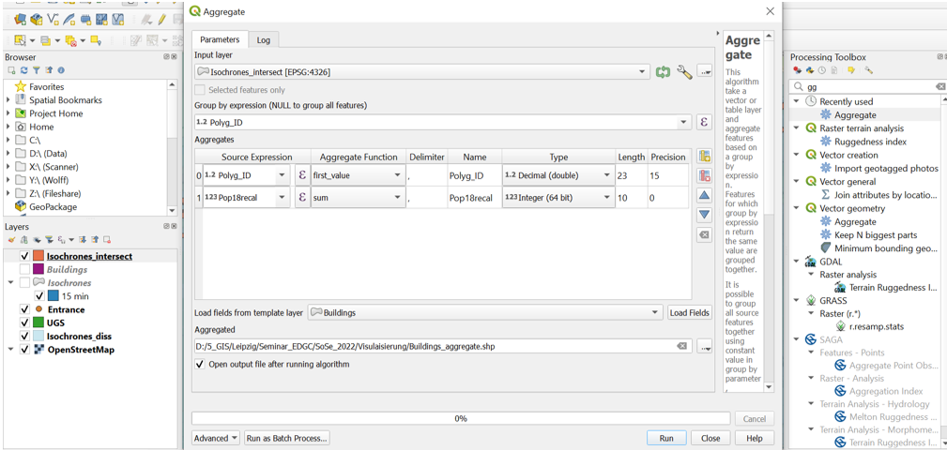The image size is (947, 450).
Task: Open the Input layer dropdown
Action: [x=642, y=72]
